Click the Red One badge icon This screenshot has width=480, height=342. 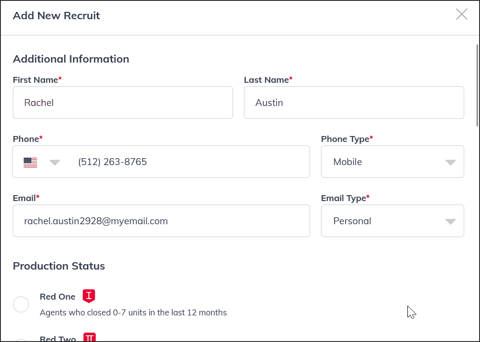(89, 296)
